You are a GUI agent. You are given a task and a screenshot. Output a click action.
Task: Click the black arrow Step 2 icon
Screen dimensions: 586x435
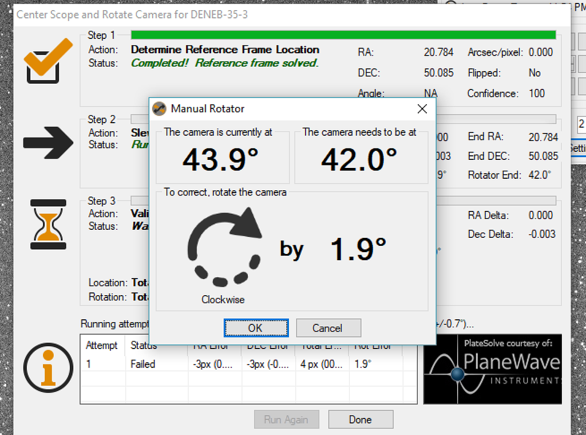click(48, 143)
